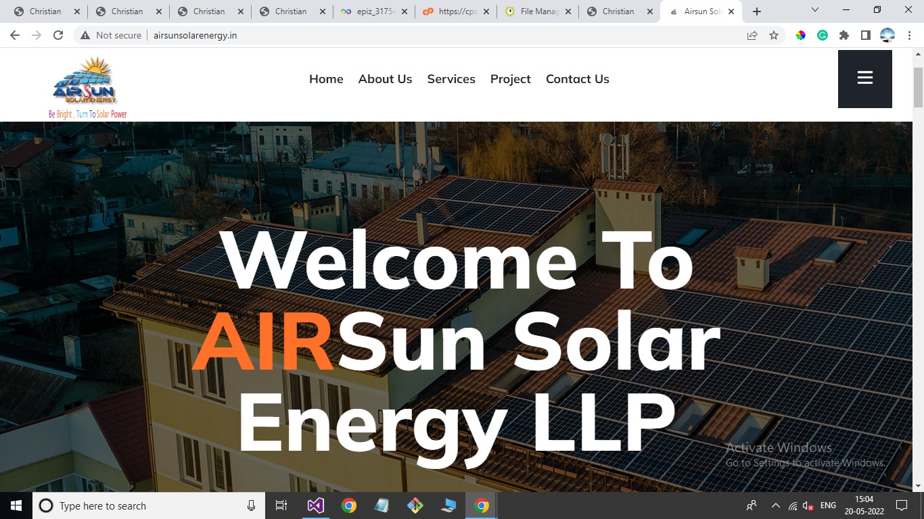This screenshot has height=519, width=924.
Task: Close the epiz_3175 tab
Action: 405,11
